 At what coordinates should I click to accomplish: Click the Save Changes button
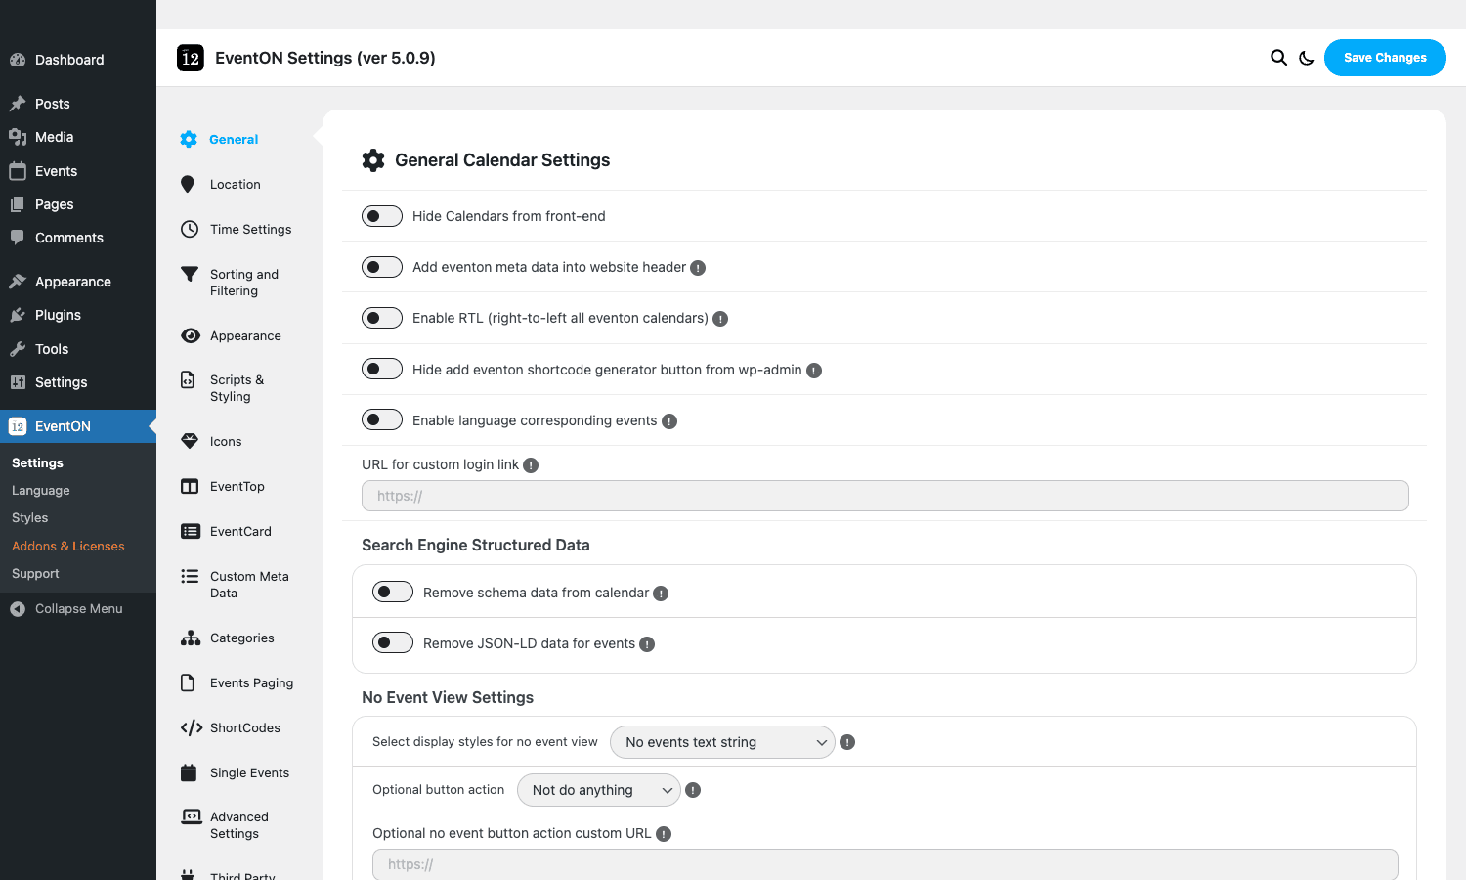pos(1385,58)
